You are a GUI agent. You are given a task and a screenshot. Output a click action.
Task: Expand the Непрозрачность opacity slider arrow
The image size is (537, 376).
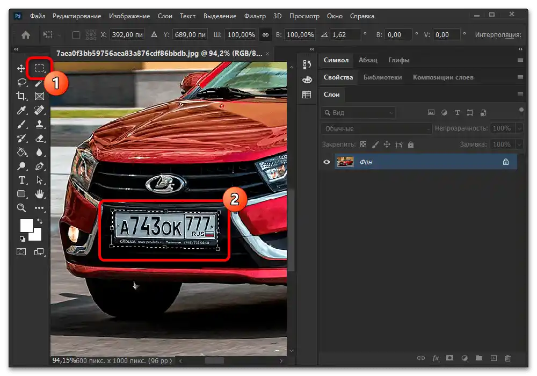519,128
